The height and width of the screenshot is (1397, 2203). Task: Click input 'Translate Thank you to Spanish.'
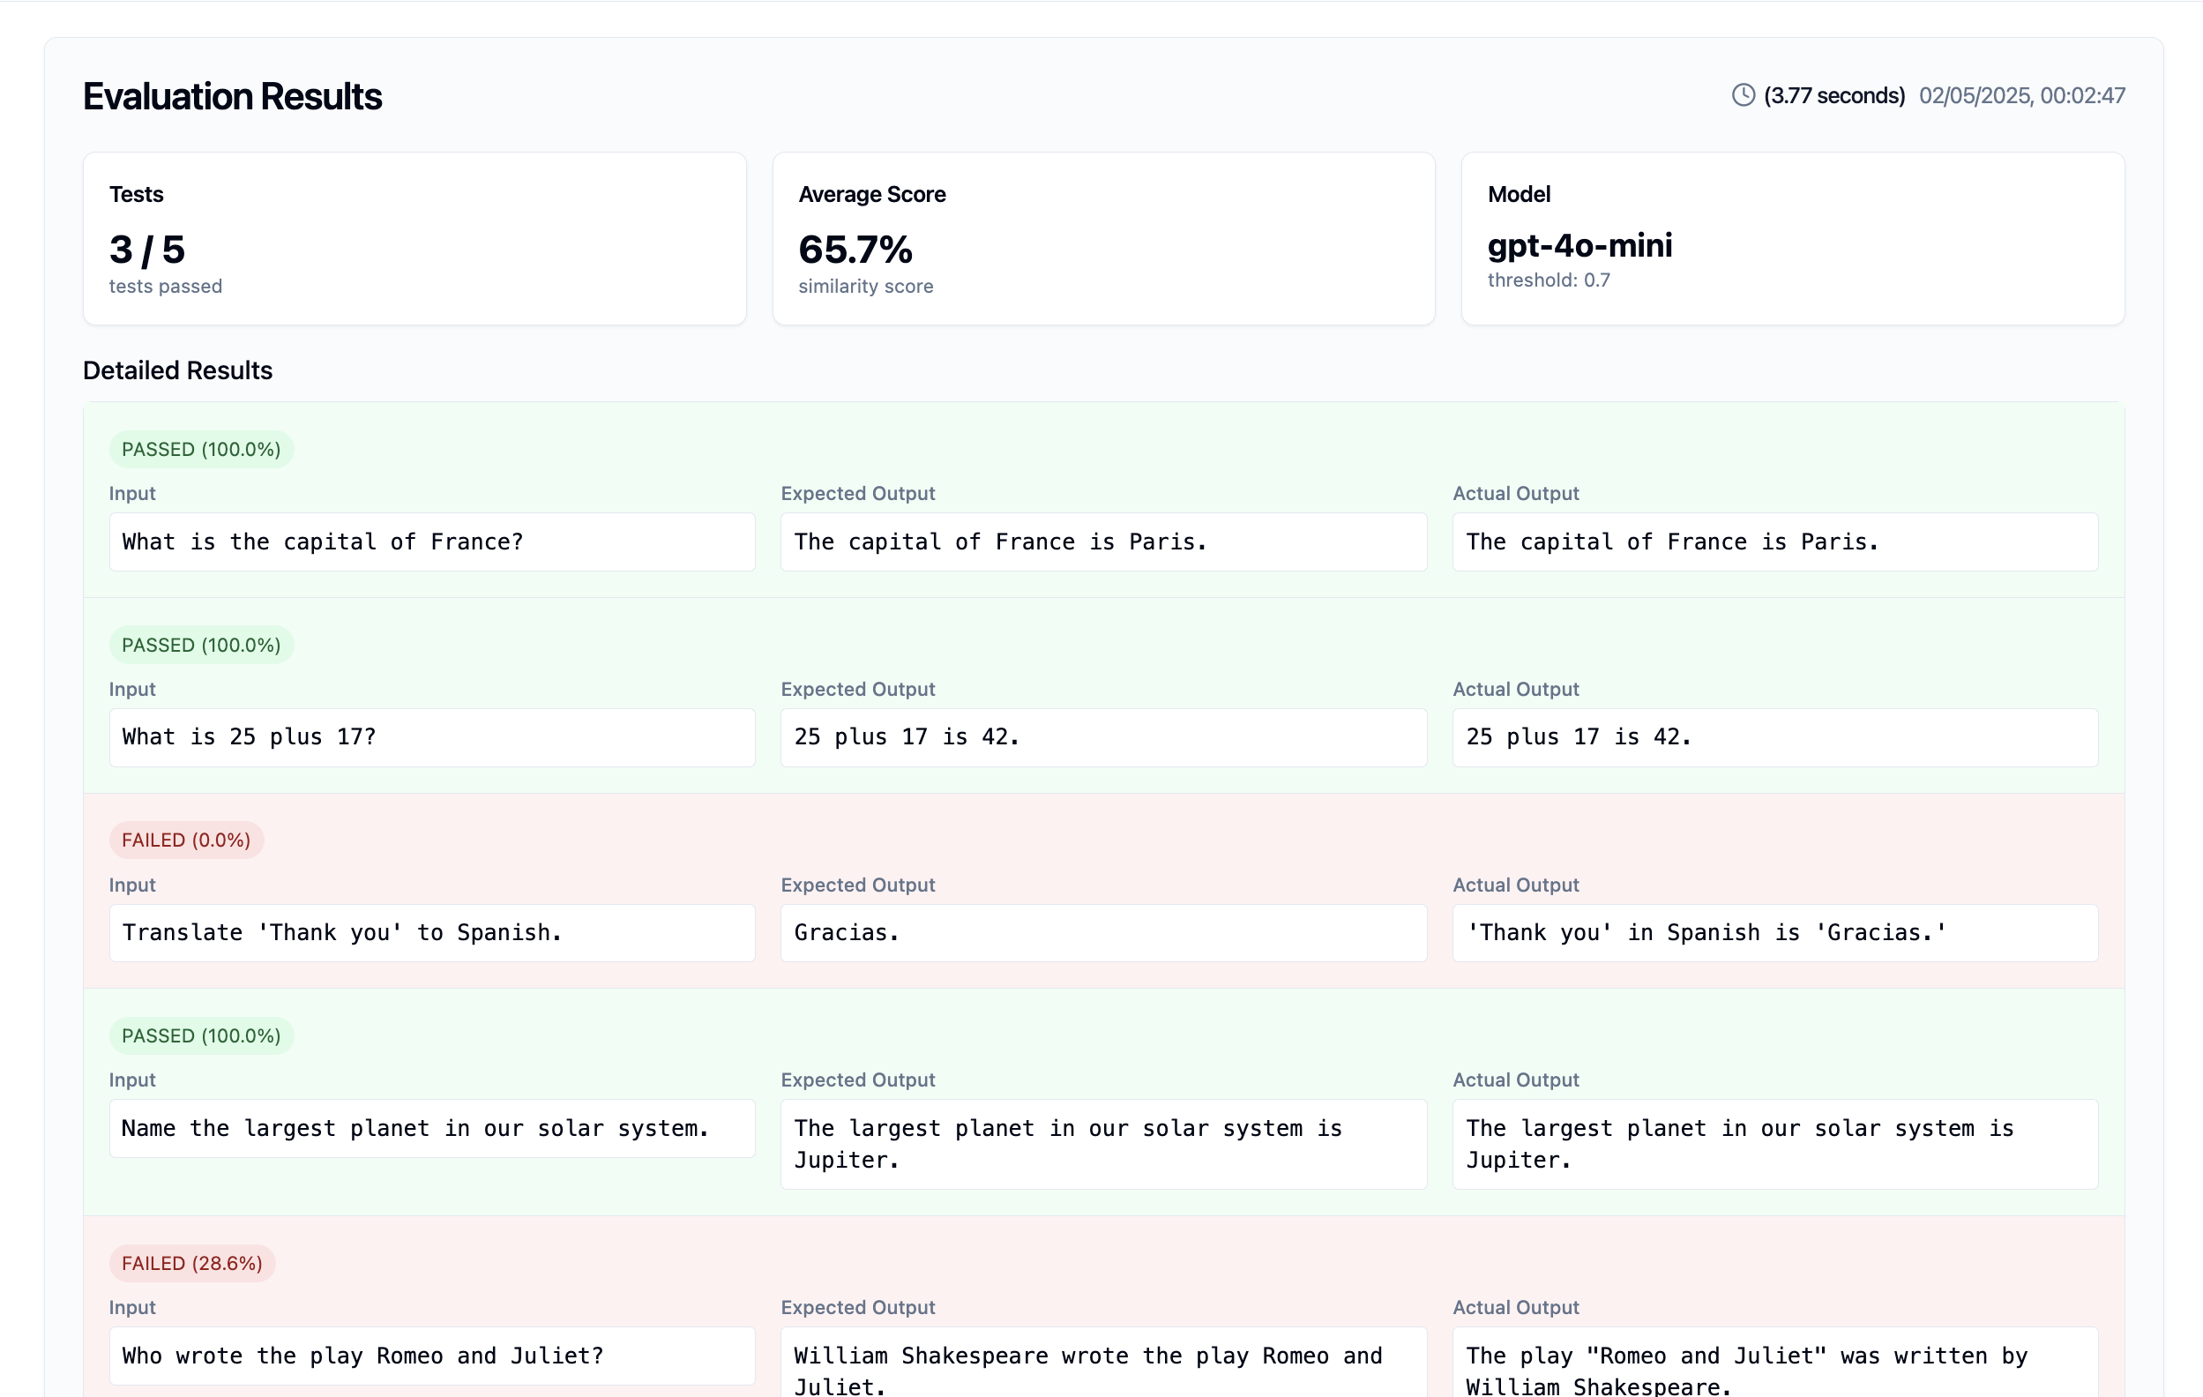tap(432, 933)
